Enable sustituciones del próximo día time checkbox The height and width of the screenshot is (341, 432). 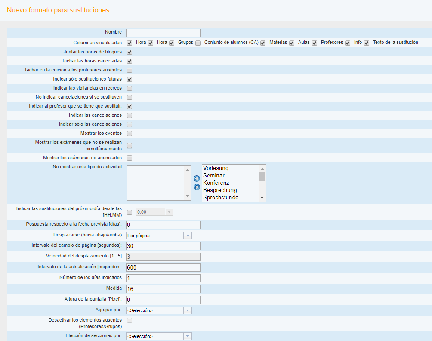click(x=130, y=212)
